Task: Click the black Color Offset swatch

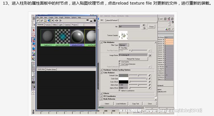Action: tap(124, 82)
